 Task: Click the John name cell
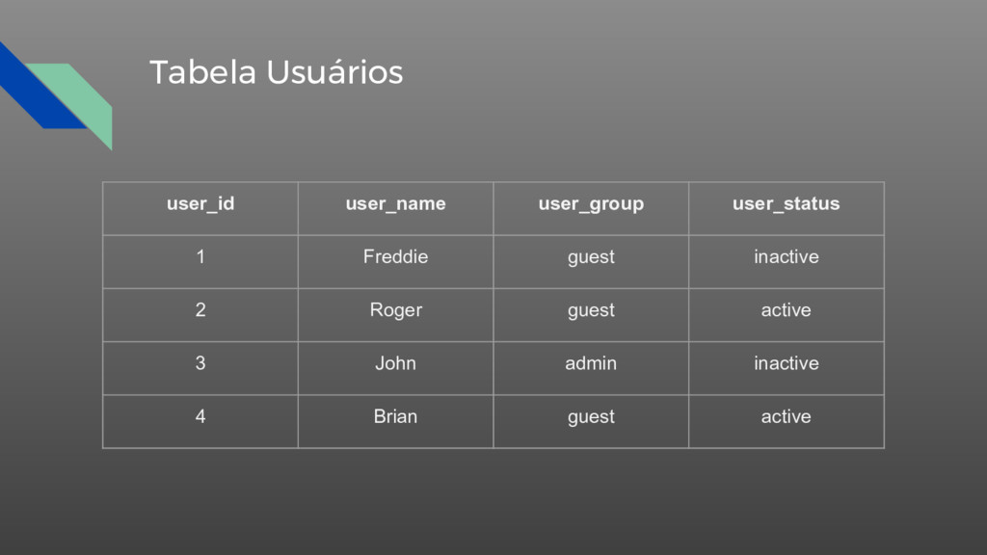(395, 368)
